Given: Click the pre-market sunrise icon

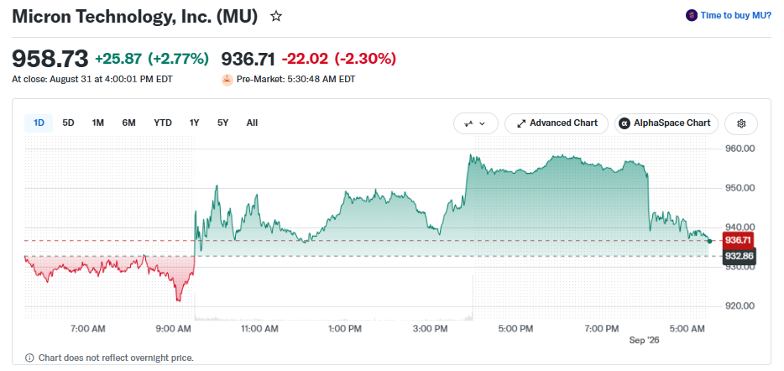Looking at the screenshot, I should [227, 80].
